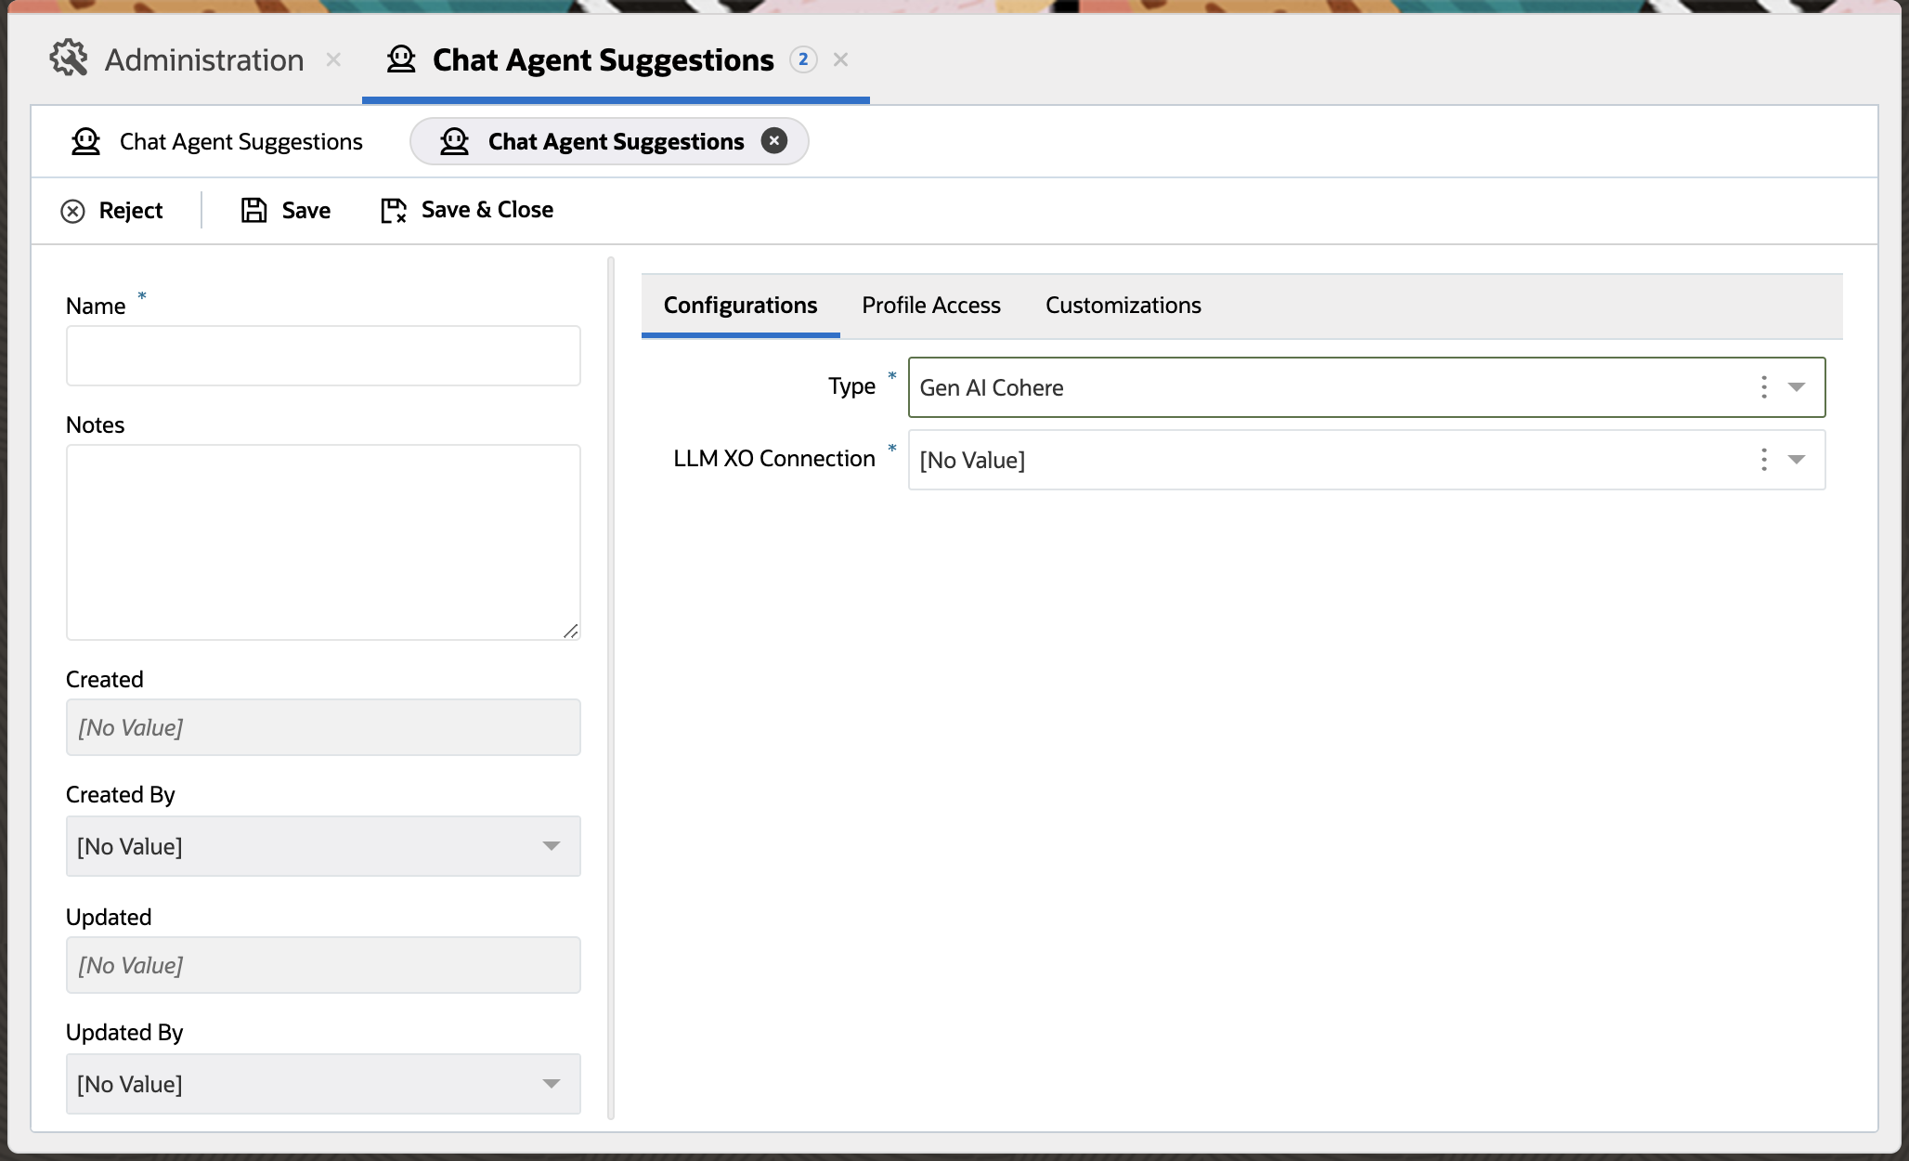
Task: Open the kebab menu beside LLM XO Connection
Action: 1763,460
